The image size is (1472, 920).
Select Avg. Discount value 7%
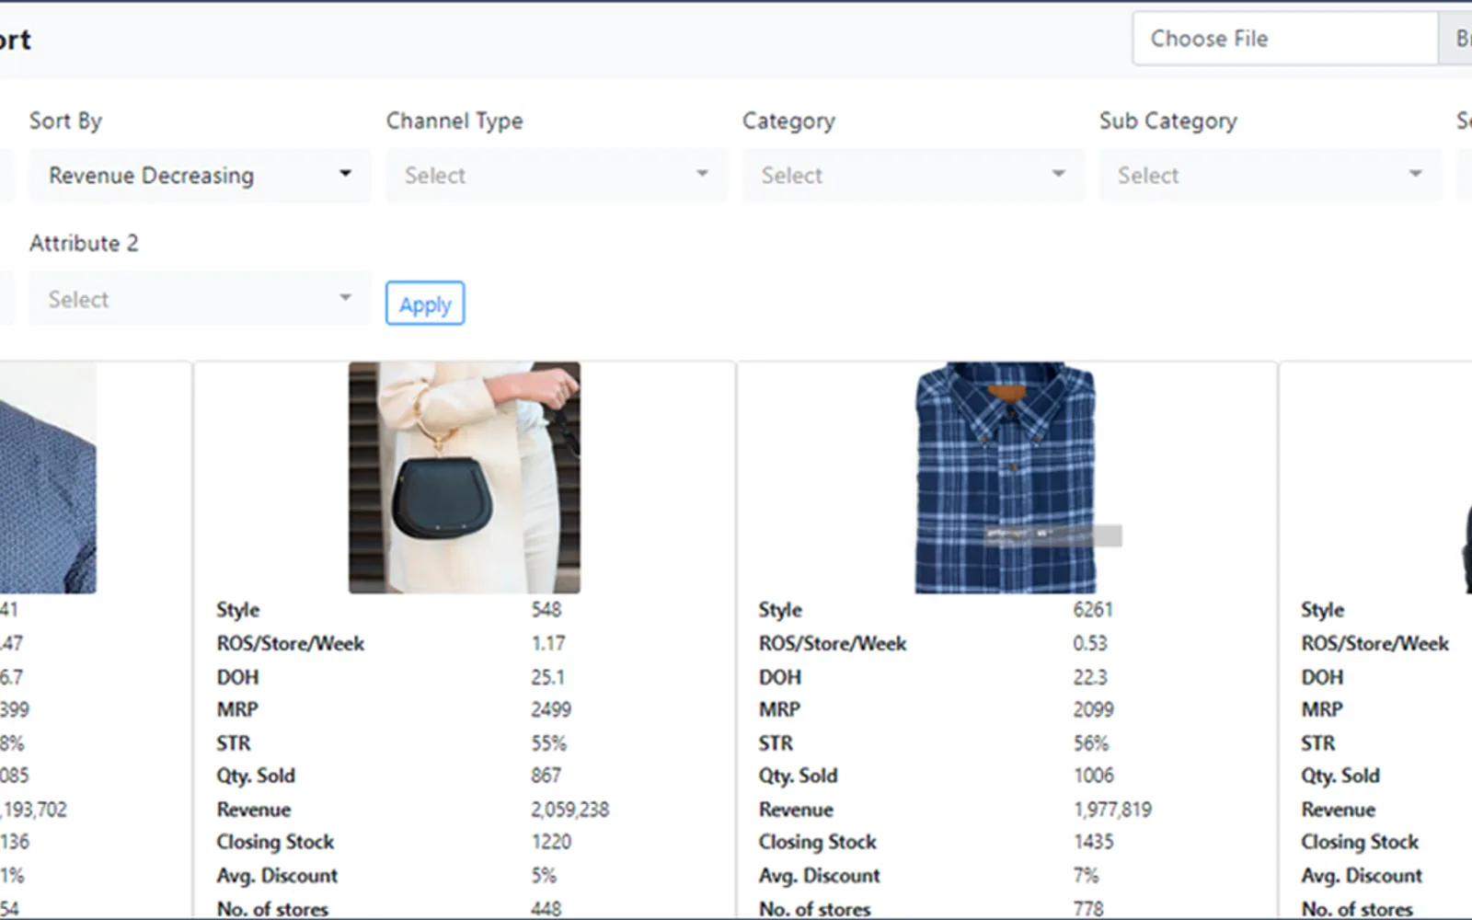click(x=1086, y=876)
